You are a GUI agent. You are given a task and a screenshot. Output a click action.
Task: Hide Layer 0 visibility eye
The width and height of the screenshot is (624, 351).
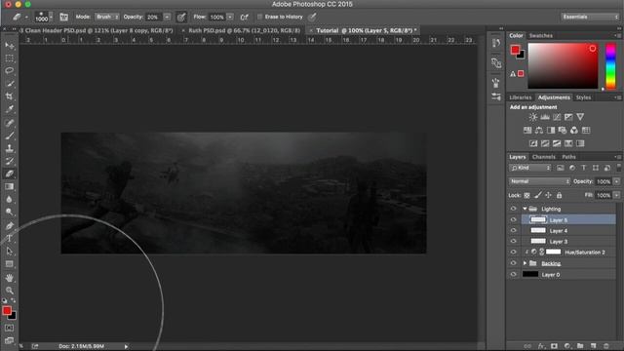[x=513, y=274]
